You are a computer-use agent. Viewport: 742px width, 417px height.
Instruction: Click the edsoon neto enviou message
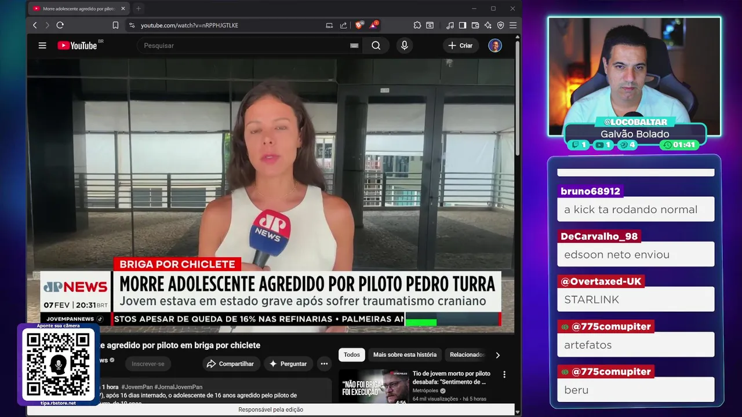pos(635,254)
